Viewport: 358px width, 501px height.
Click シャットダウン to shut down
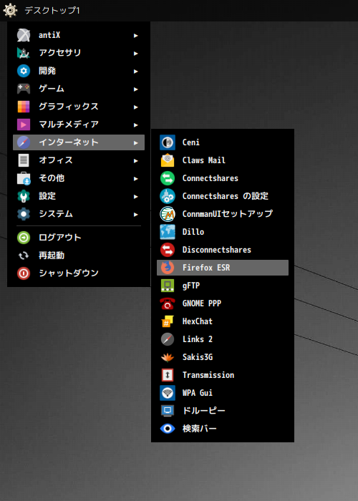pos(79,273)
